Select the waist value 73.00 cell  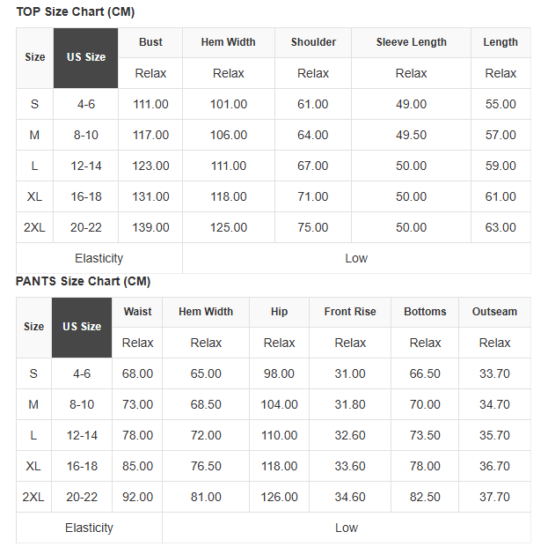(137, 404)
